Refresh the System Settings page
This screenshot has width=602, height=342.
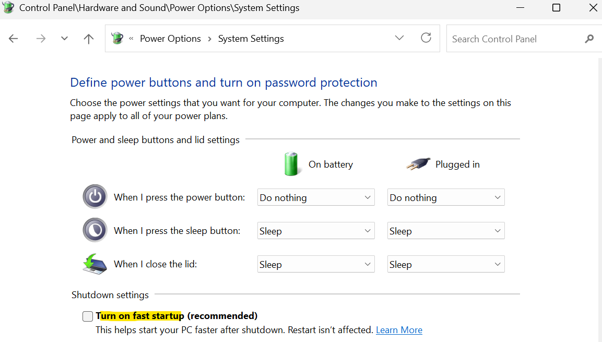coord(426,38)
